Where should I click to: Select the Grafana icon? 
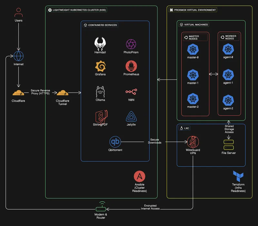coord(100,66)
